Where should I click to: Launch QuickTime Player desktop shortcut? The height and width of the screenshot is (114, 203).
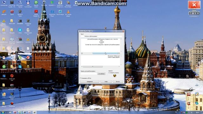(52, 13)
